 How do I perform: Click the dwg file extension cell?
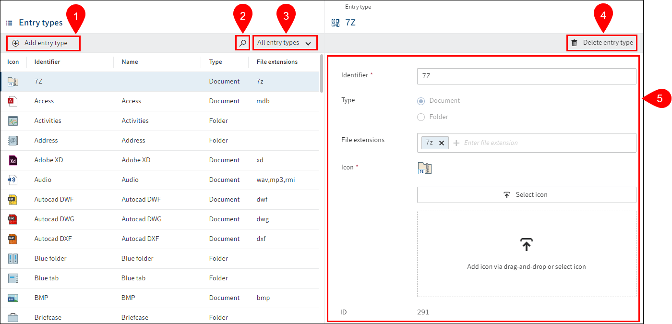(x=263, y=219)
